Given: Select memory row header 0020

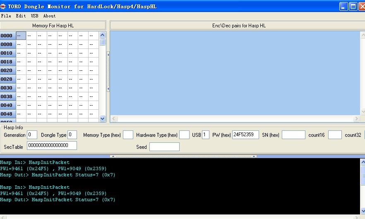Looking at the screenshot, I should 8,70.
